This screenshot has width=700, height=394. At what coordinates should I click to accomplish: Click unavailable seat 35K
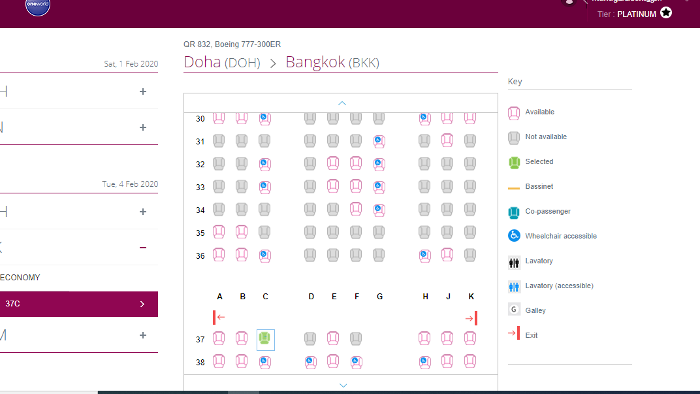click(470, 232)
